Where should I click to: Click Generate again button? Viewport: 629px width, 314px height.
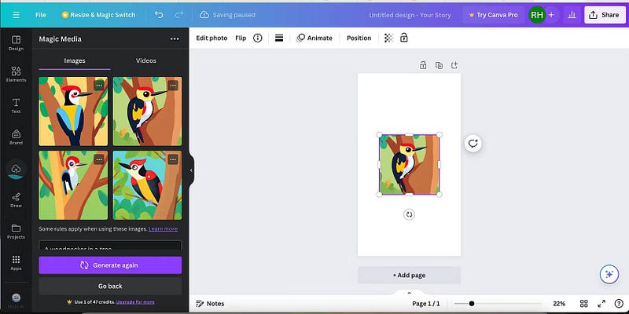coord(110,265)
